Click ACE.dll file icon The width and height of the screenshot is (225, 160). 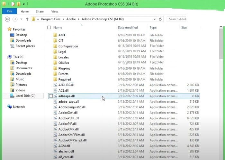(x=55, y=90)
